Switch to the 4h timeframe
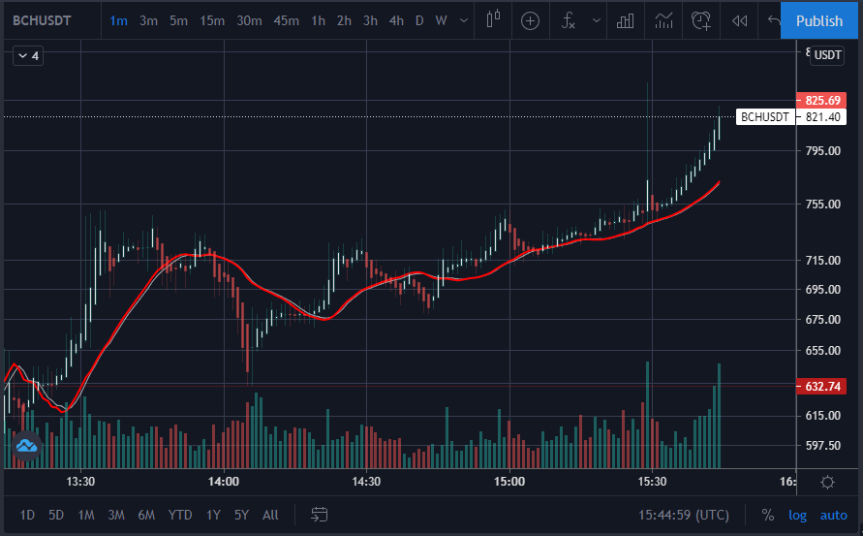Screen dimensions: 863x536 (396, 21)
